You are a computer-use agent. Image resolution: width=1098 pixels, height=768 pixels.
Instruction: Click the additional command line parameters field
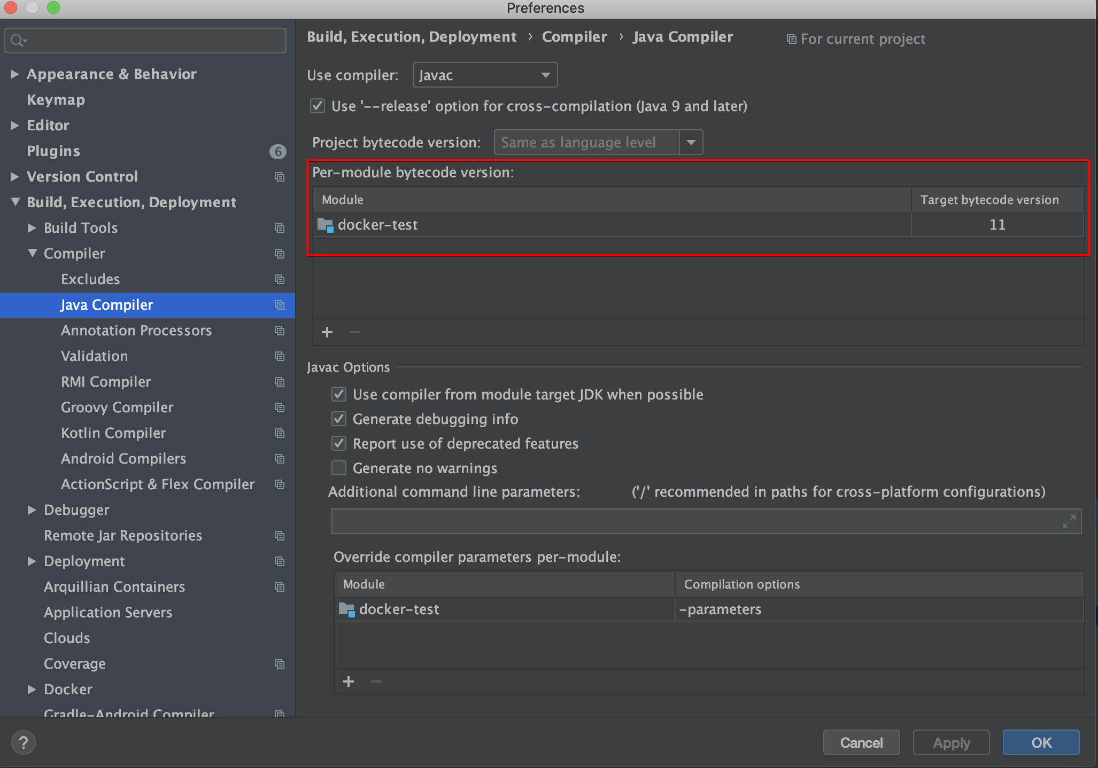coord(695,521)
